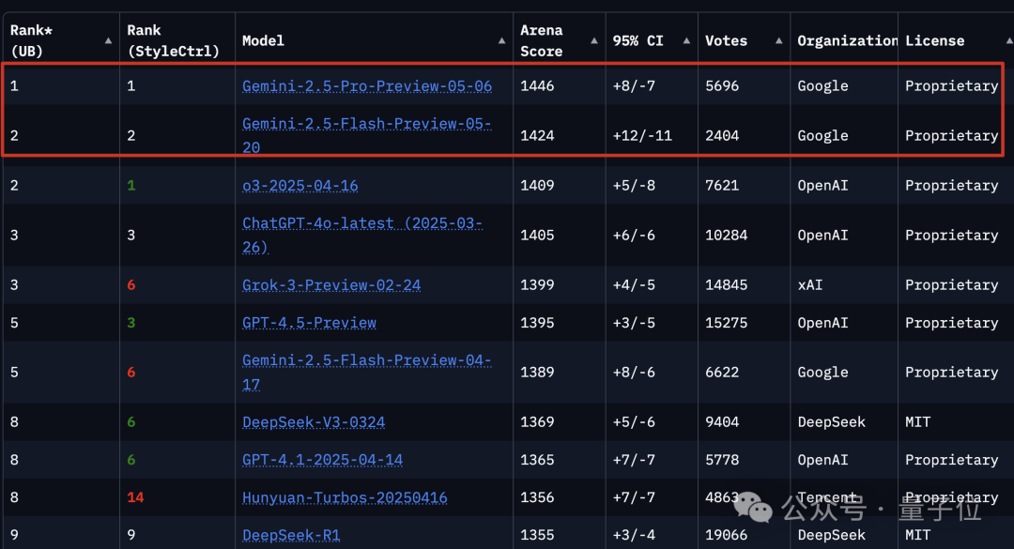Click the 95% CI sort arrow

tap(685, 41)
